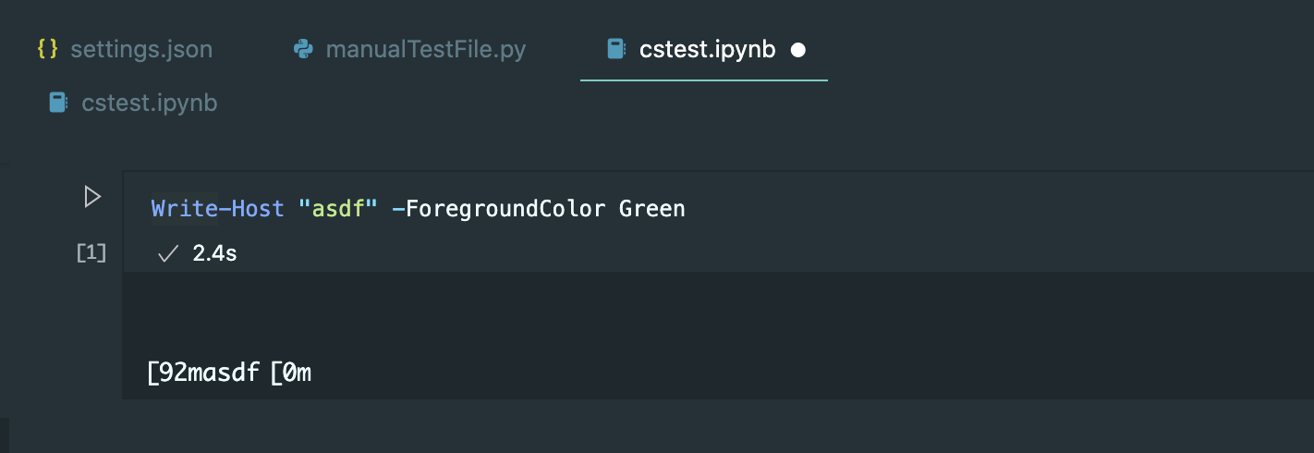Click the unsaved changes dot on cstest.ipynb tab
The image size is (1314, 453).
coord(798,50)
